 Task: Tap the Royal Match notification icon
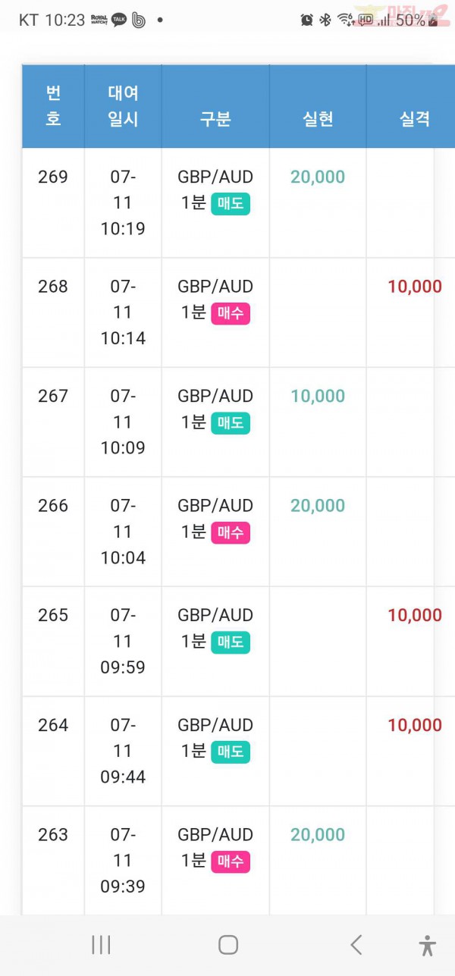[x=99, y=20]
